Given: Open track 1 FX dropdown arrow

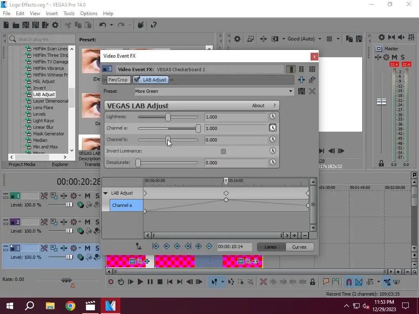Looking at the screenshot, I should pyautogui.click(x=80, y=196).
